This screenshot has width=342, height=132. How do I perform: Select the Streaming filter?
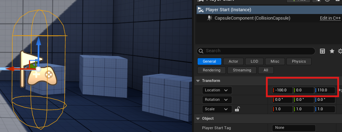point(242,70)
